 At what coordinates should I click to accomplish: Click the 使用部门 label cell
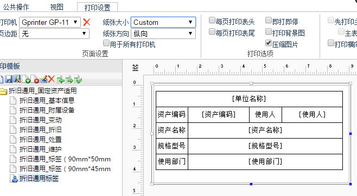tap(172, 162)
